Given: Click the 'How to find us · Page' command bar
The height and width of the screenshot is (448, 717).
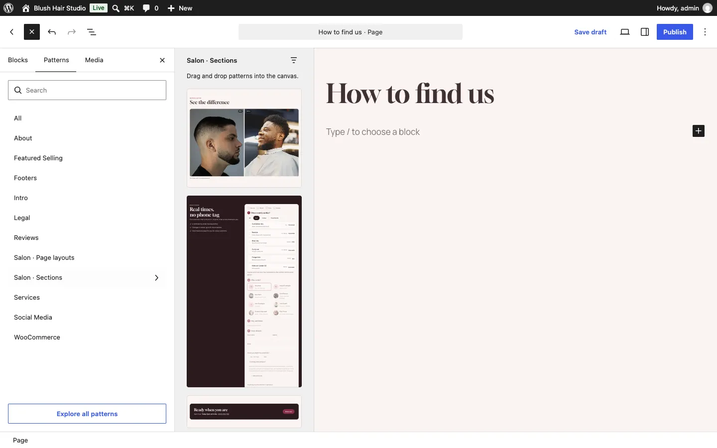Looking at the screenshot, I should click(351, 32).
